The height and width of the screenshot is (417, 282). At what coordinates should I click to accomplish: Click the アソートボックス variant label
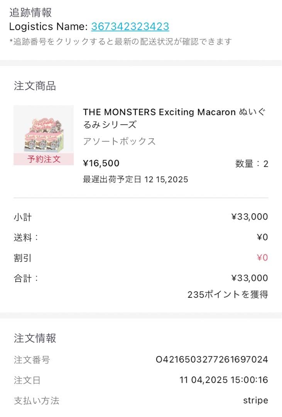point(119,141)
